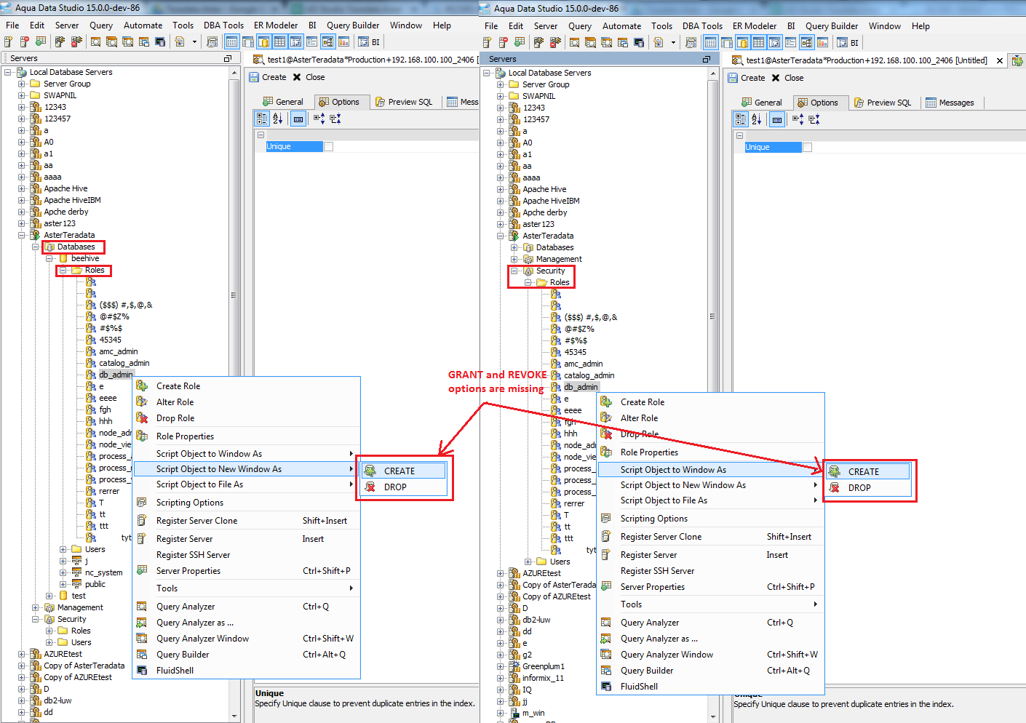This screenshot has height=723, width=1026.
Task: Open Tools submenu arrow in left context menu
Action: click(x=351, y=588)
